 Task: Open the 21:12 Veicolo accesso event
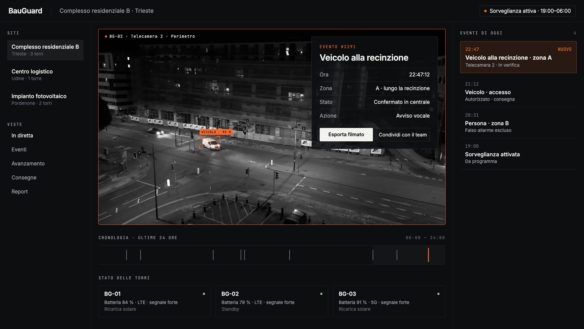(x=518, y=91)
